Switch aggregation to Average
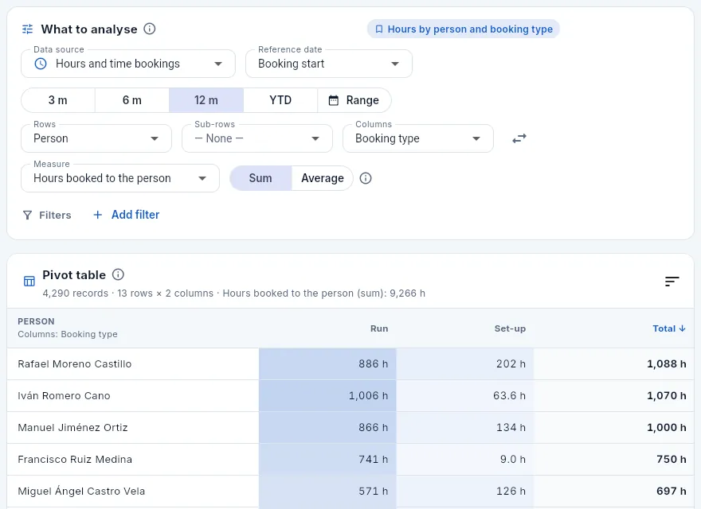Viewport: 701px width, 509px height. tap(323, 178)
